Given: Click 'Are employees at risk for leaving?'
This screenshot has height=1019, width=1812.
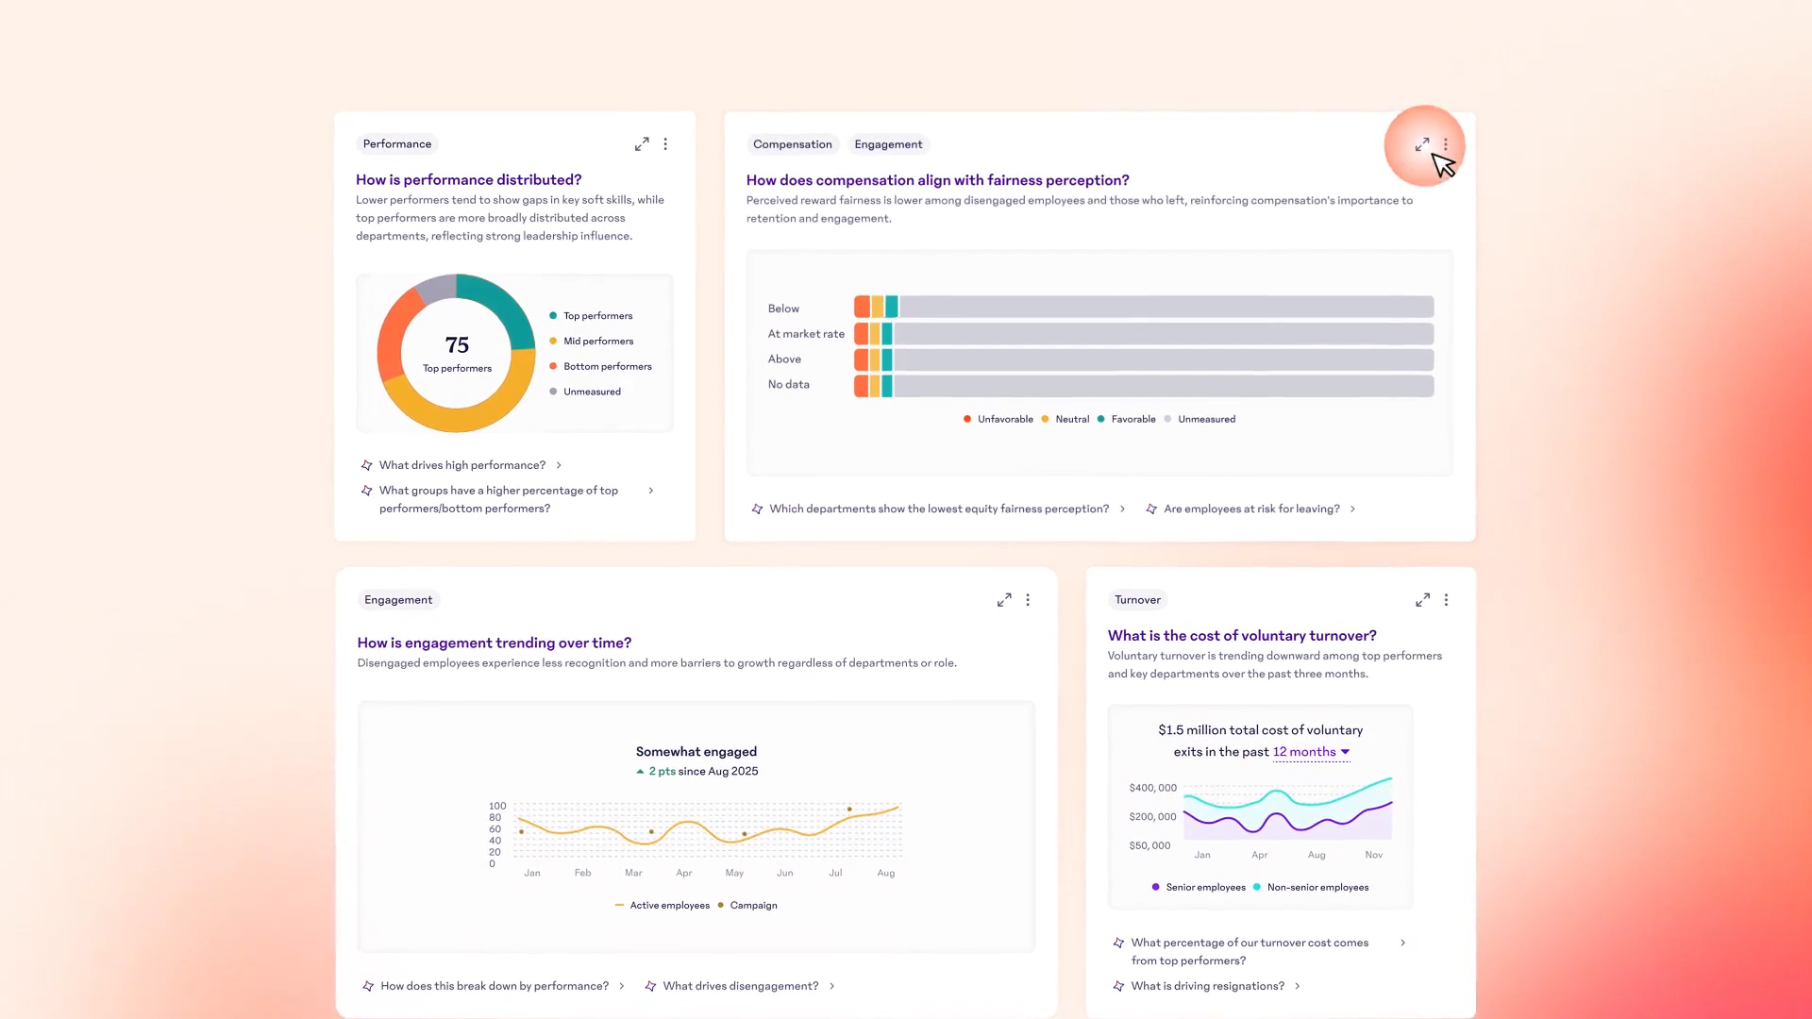Looking at the screenshot, I should [x=1251, y=509].
